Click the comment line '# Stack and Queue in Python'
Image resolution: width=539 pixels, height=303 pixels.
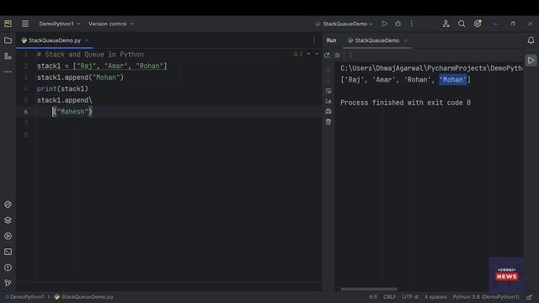tap(90, 55)
